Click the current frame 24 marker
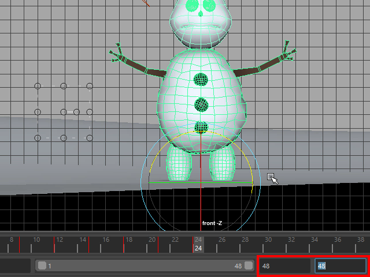The height and width of the screenshot is (277, 370). (x=198, y=244)
